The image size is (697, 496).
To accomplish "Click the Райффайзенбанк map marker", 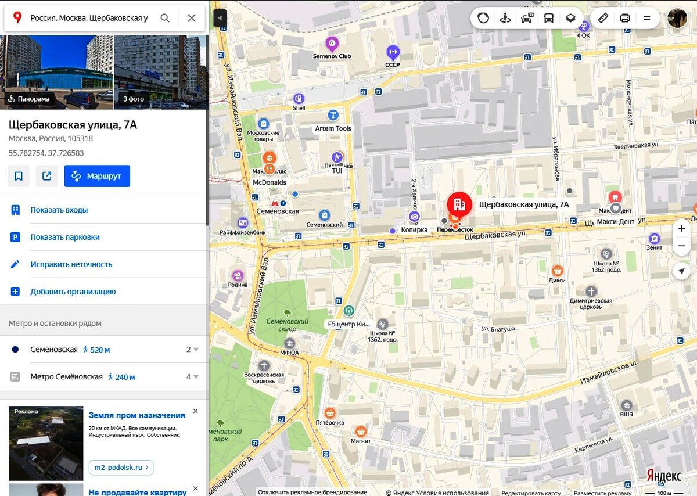I will coord(242,223).
